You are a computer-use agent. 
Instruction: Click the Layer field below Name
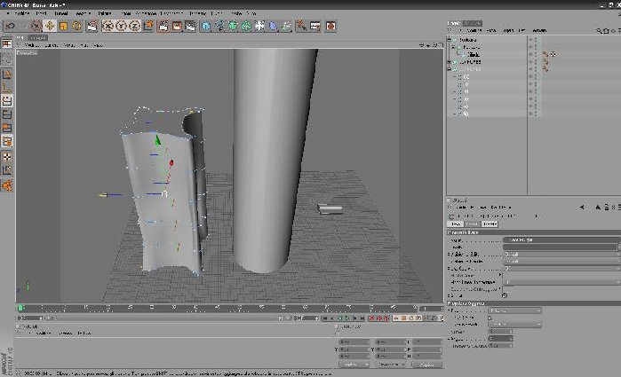tap(560, 247)
